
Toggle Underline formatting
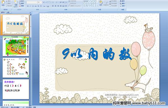click(33, 6)
